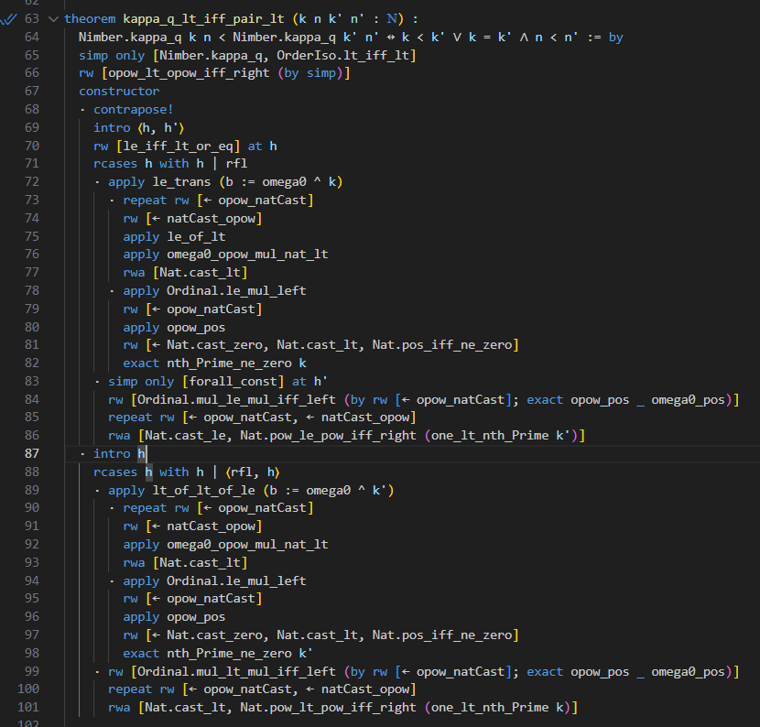Click the double-checkmark gutter icon at line 63
Screen dimensions: 760x727
click(x=9, y=19)
